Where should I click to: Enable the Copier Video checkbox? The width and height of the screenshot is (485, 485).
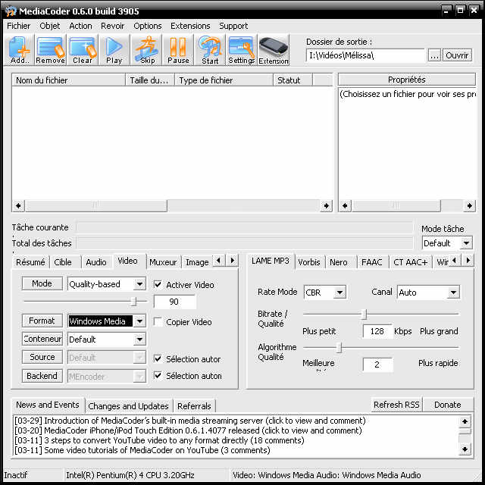[x=158, y=322]
